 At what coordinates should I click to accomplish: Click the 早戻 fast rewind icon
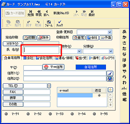(39, 13)
